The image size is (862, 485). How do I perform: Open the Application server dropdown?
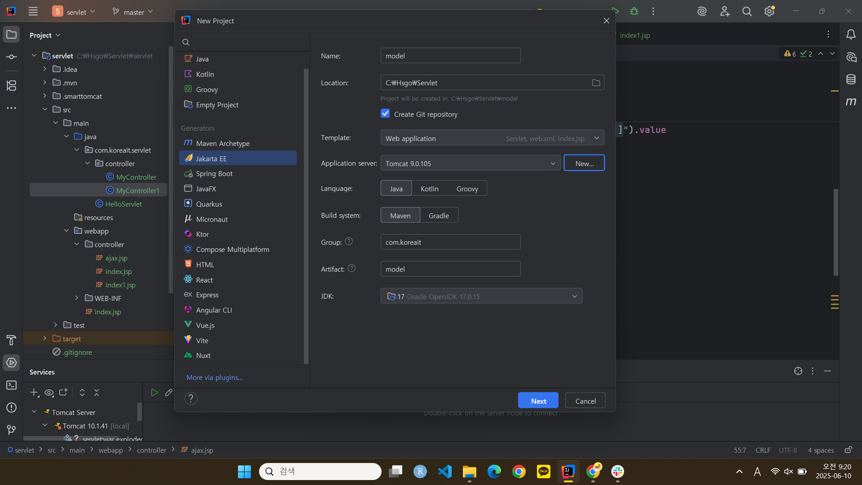click(x=470, y=163)
